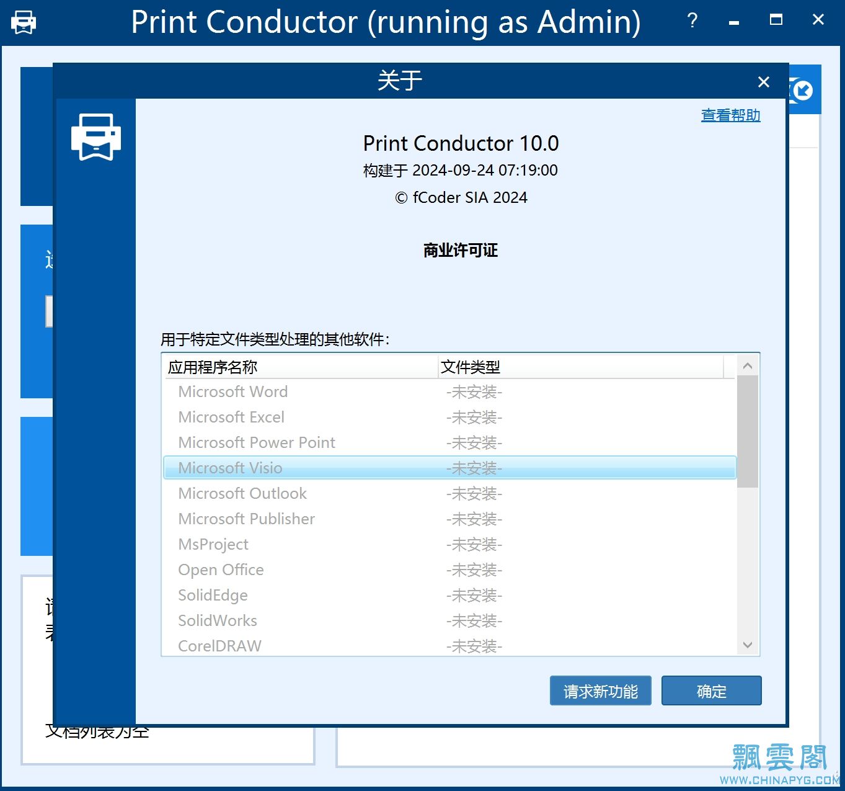
Task: Click the 商业许可证 license label
Action: (461, 251)
